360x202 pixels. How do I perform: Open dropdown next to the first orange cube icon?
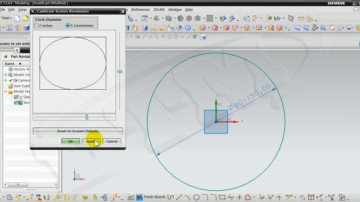(209, 28)
